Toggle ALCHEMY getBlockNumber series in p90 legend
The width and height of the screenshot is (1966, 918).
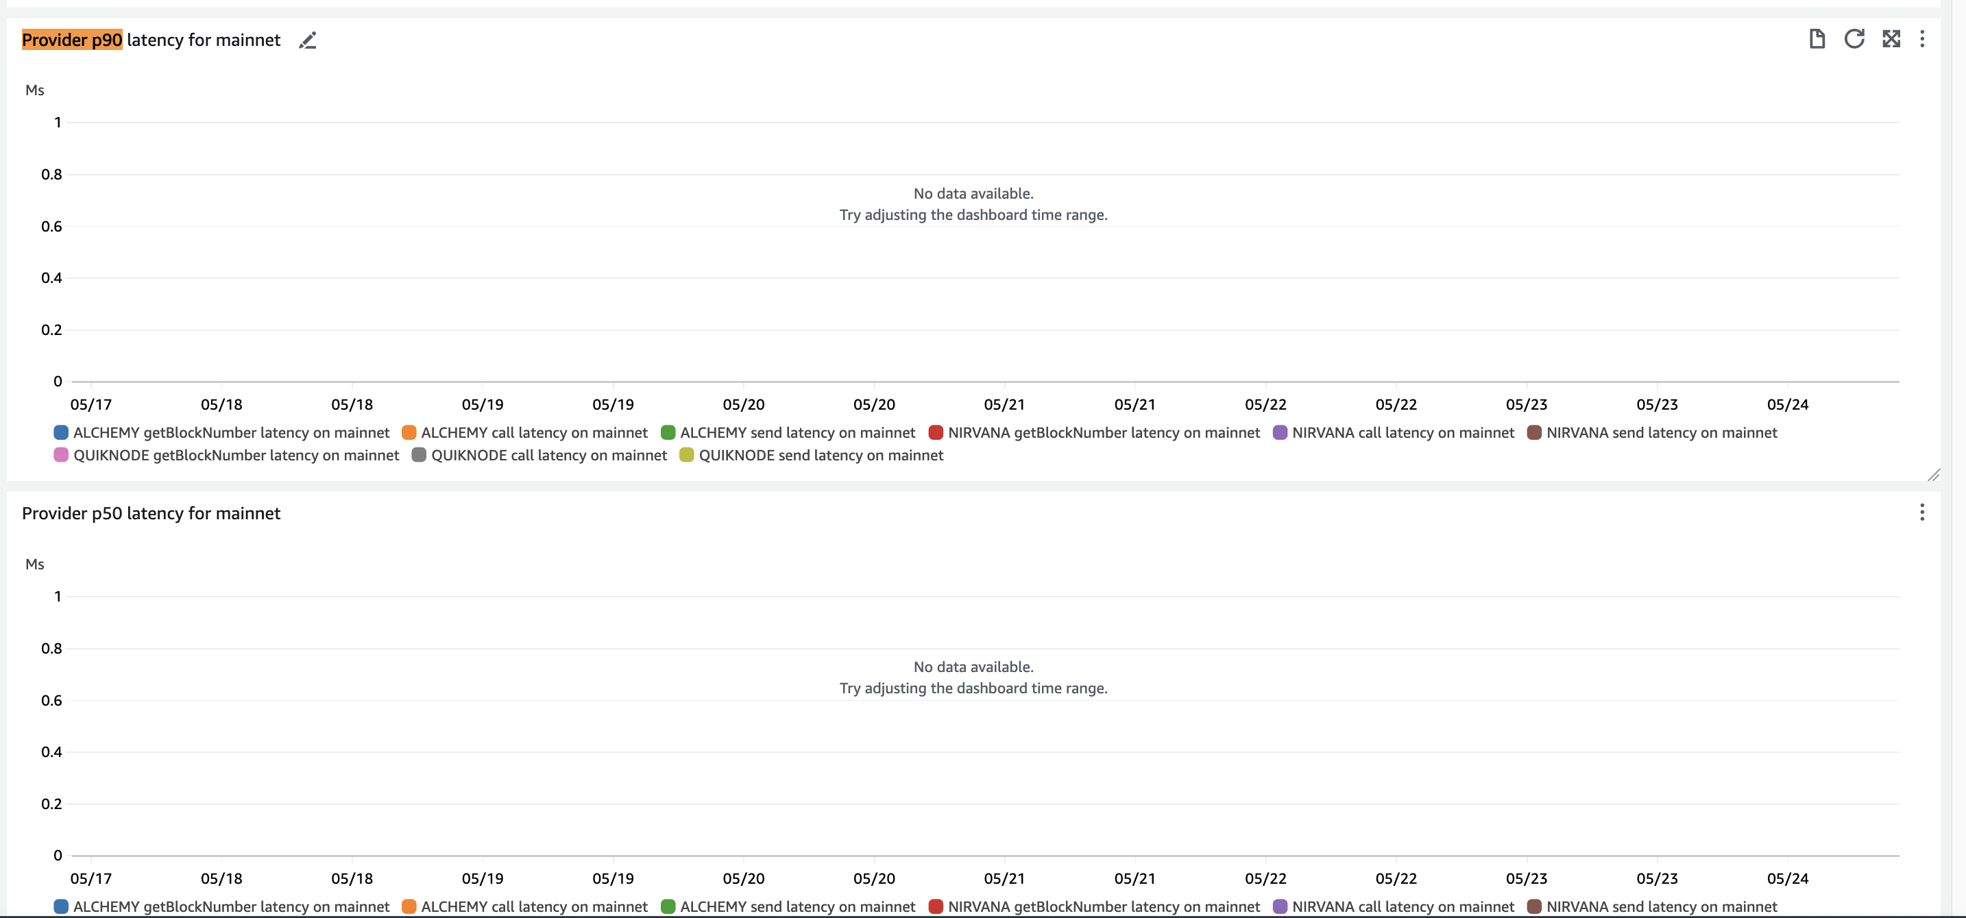tap(222, 432)
